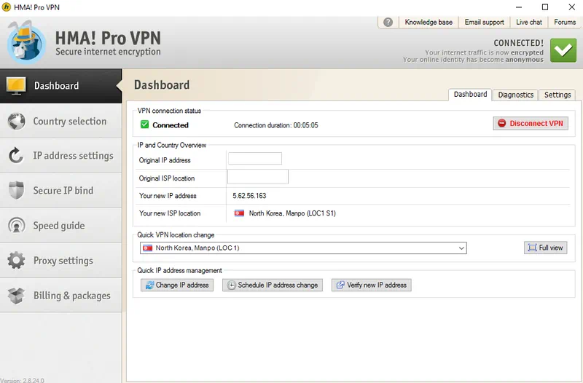Viewport: 583px width, 383px height.
Task: Click Verify new IP address button
Action: coord(372,285)
